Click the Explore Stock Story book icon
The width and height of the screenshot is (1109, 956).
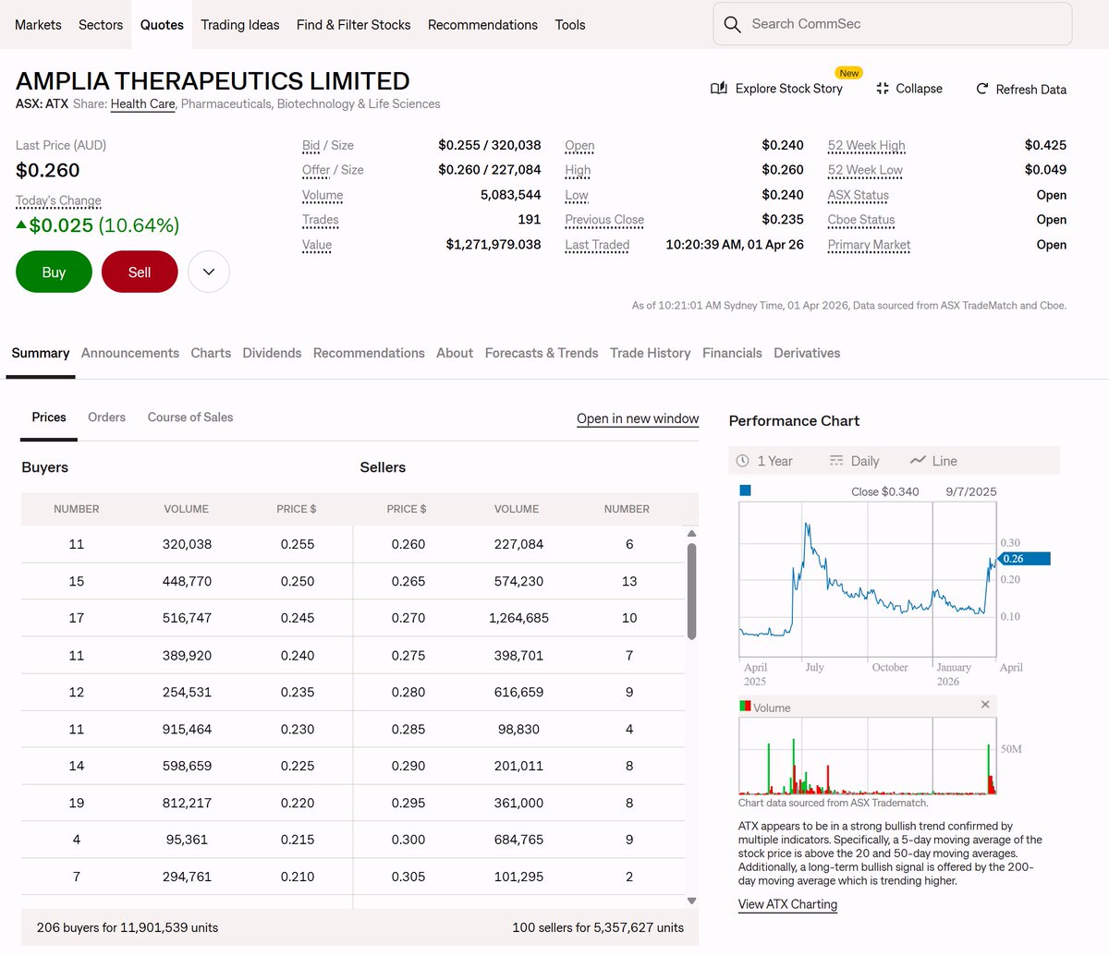click(718, 89)
